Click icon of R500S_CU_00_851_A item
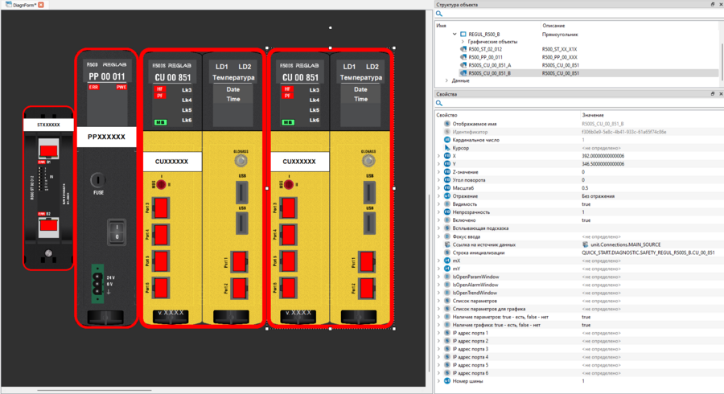Screen dimensions: 724x394 463,65
